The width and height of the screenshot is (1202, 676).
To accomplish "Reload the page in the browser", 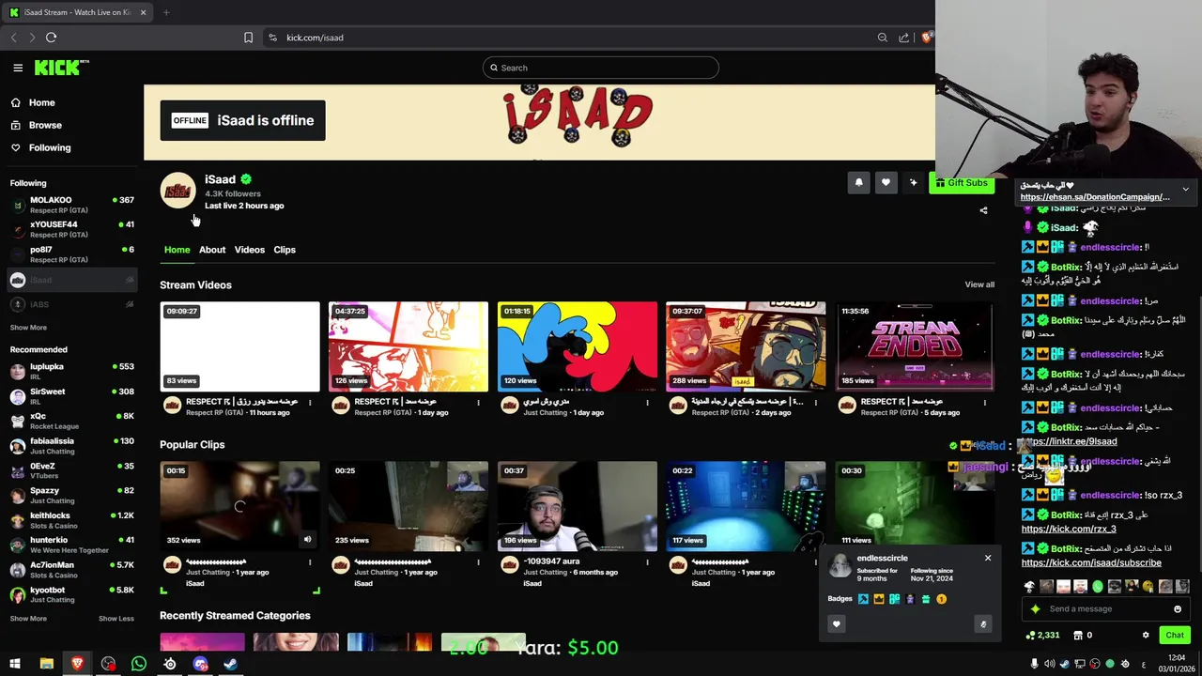I will 51,38.
